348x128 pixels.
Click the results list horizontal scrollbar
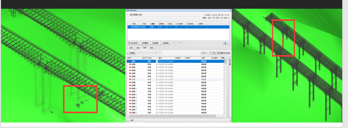tap(176, 116)
